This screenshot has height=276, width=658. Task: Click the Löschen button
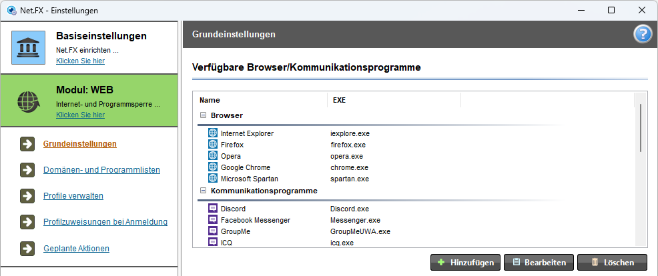tap(612, 263)
